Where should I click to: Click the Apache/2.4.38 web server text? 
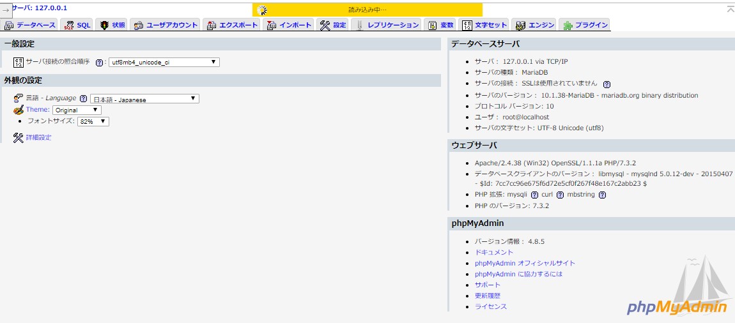point(555,163)
